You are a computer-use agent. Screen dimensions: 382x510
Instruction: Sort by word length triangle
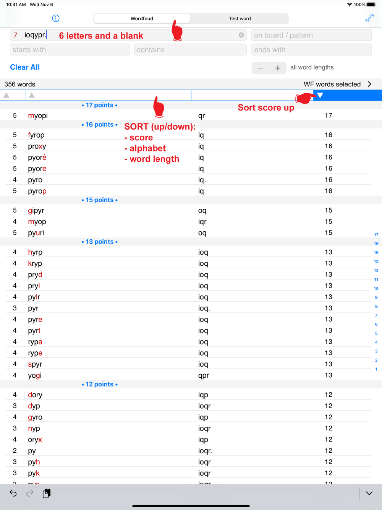pyautogui.click(x=6, y=95)
